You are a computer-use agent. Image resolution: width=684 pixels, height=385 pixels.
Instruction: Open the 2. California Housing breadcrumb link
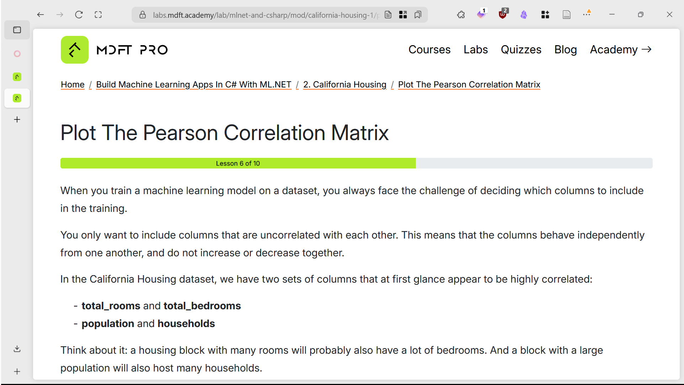[x=345, y=85]
